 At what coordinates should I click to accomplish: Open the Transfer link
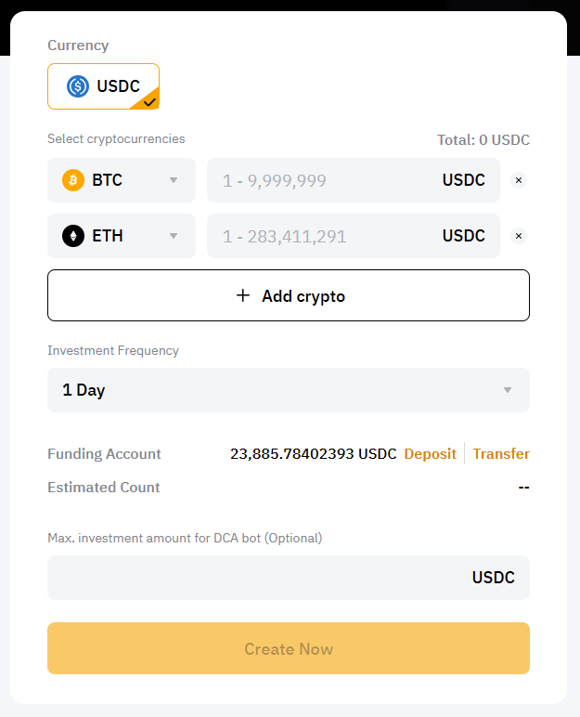tap(501, 454)
